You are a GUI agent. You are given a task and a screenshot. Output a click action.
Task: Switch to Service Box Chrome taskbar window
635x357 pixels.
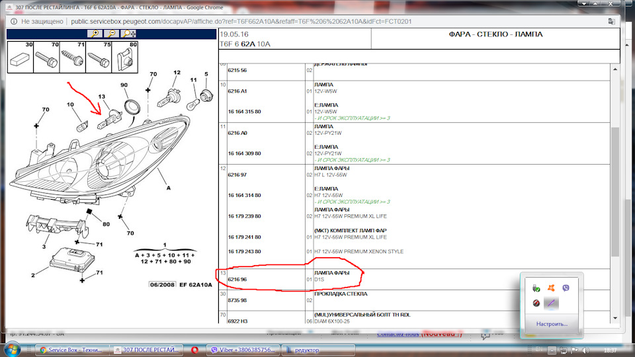click(x=72, y=350)
